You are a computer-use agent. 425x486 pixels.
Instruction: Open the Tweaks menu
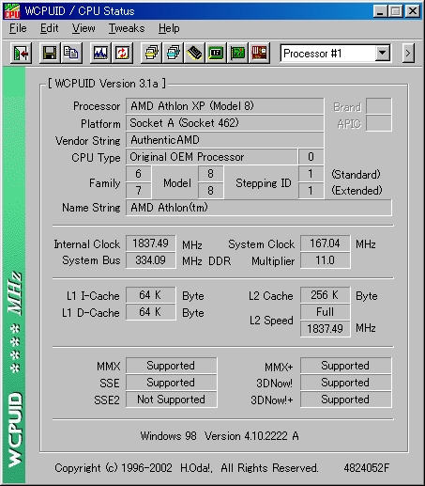coord(127,28)
